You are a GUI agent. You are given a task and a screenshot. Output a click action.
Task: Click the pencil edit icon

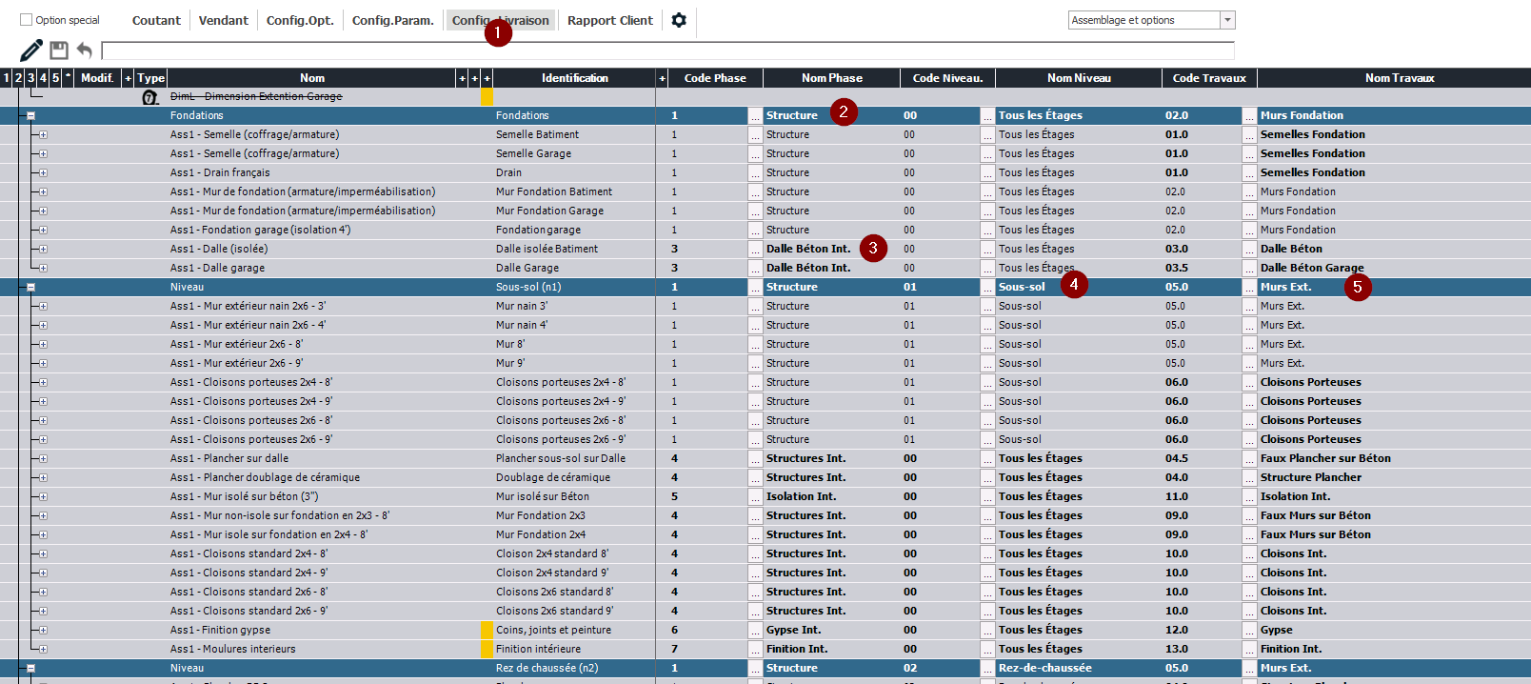point(31,50)
